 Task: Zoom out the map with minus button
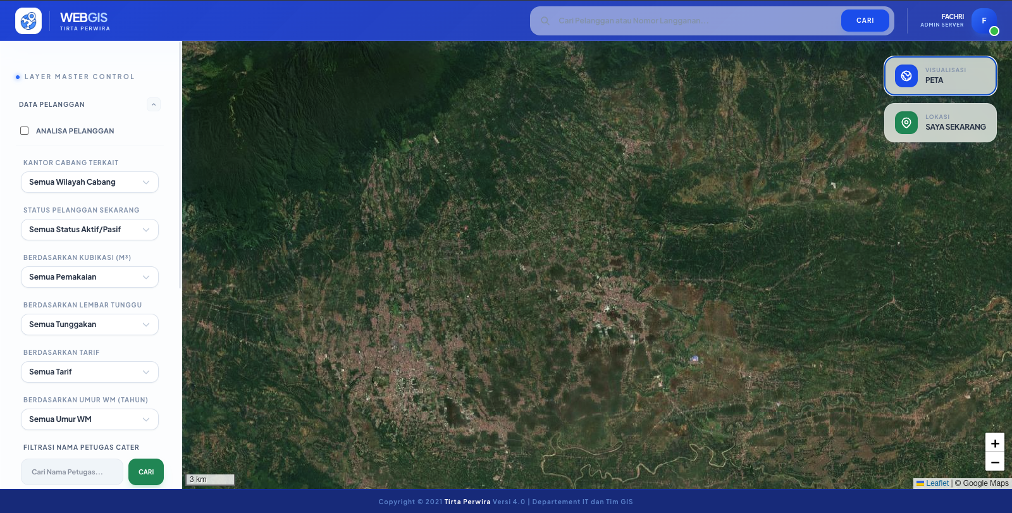coord(995,462)
